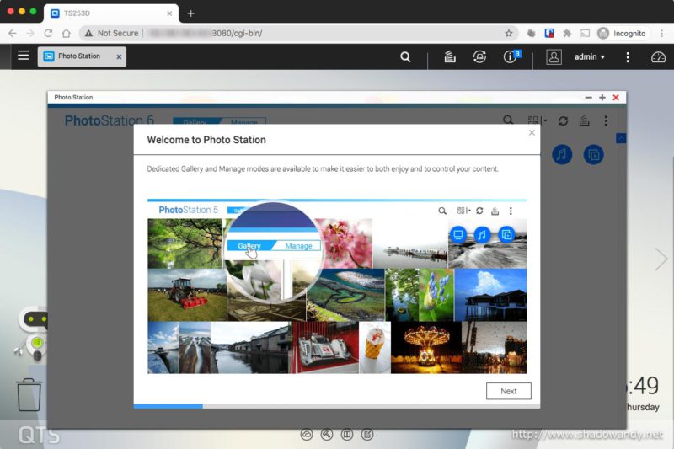The width and height of the screenshot is (674, 449).
Task: Expand the admin user dropdown
Action: point(589,57)
